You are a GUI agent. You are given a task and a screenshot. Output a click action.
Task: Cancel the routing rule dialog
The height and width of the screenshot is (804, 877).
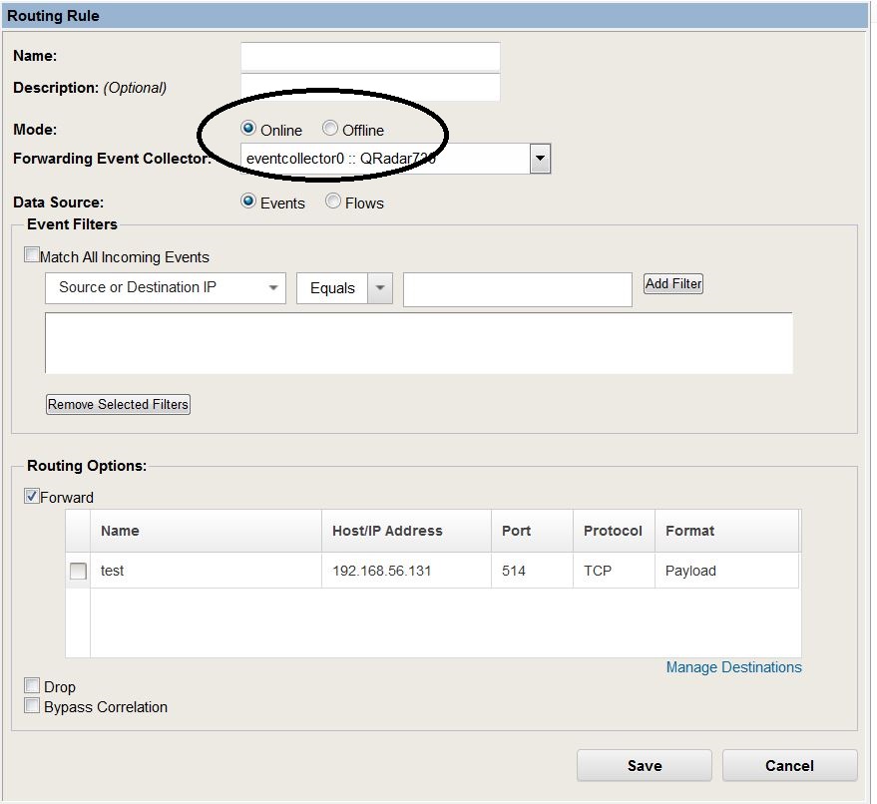tap(790, 765)
